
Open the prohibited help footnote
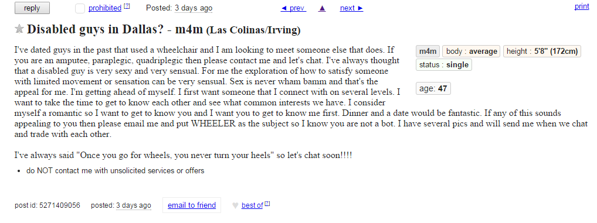pos(127,6)
